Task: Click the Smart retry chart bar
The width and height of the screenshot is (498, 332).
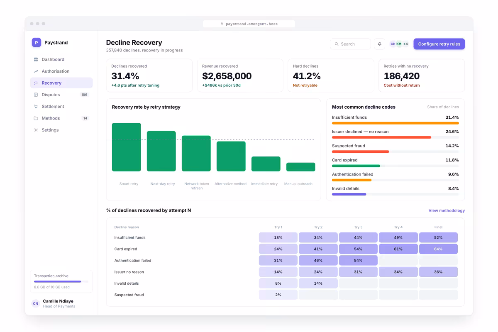Action: click(x=127, y=147)
